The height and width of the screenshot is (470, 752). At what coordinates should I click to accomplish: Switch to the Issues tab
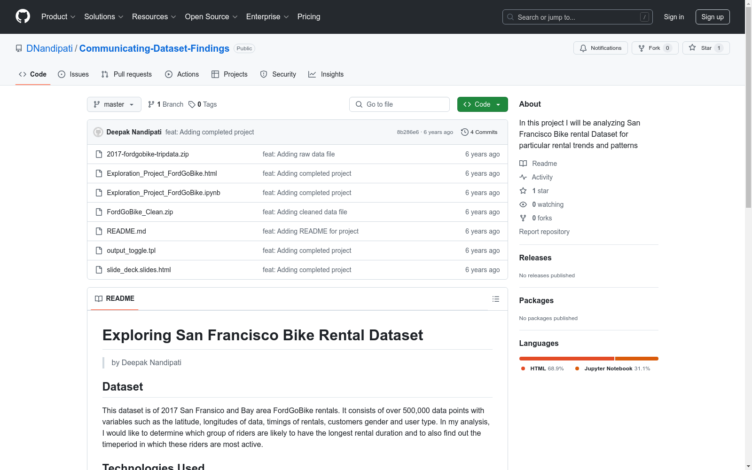(73, 74)
